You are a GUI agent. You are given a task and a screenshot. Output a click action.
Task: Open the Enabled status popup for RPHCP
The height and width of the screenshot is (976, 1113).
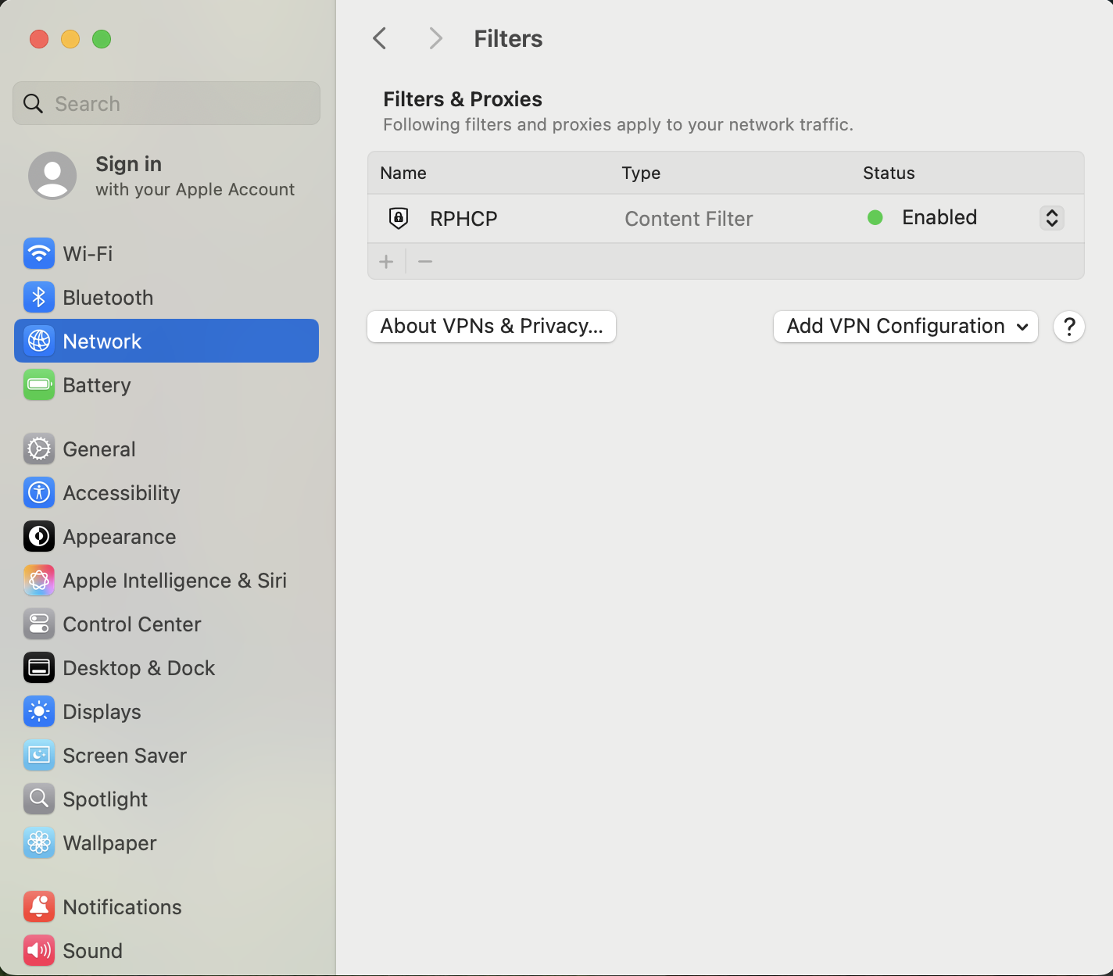coord(1051,218)
